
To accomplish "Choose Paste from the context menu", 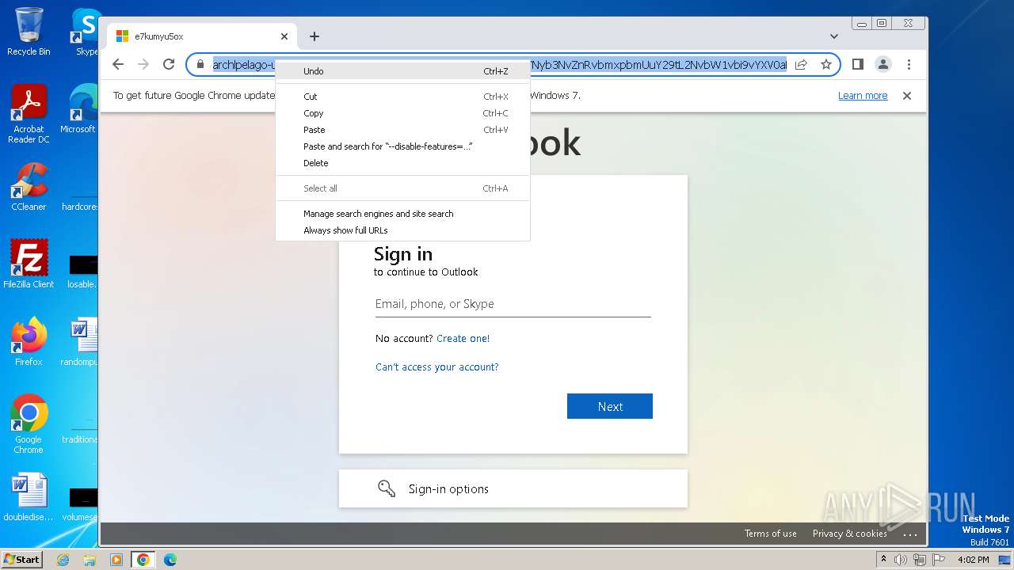I will [x=402, y=130].
